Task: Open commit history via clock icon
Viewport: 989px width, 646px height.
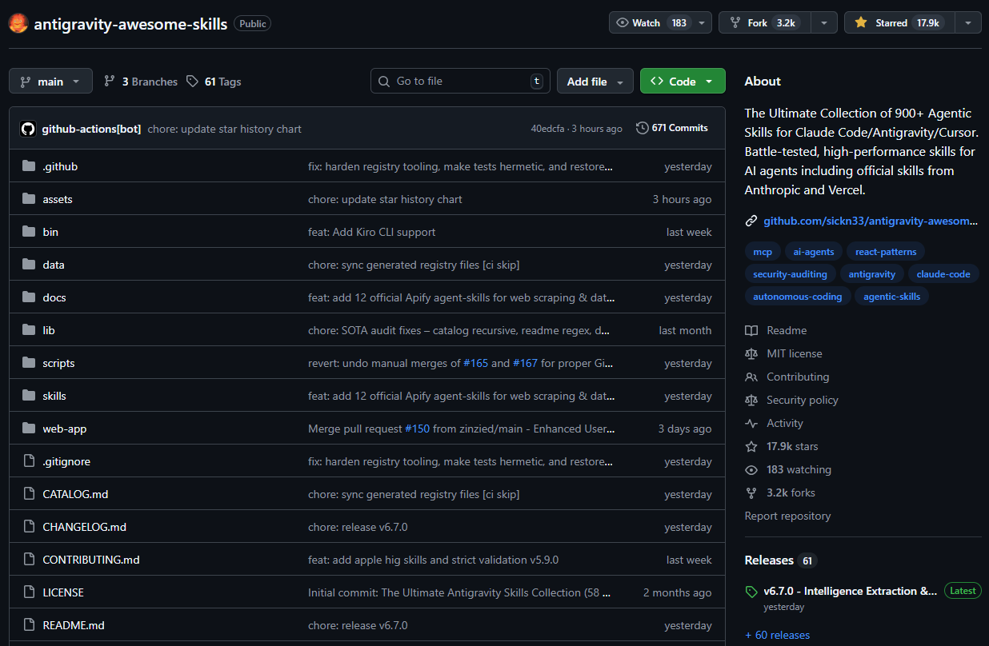Action: coord(642,128)
